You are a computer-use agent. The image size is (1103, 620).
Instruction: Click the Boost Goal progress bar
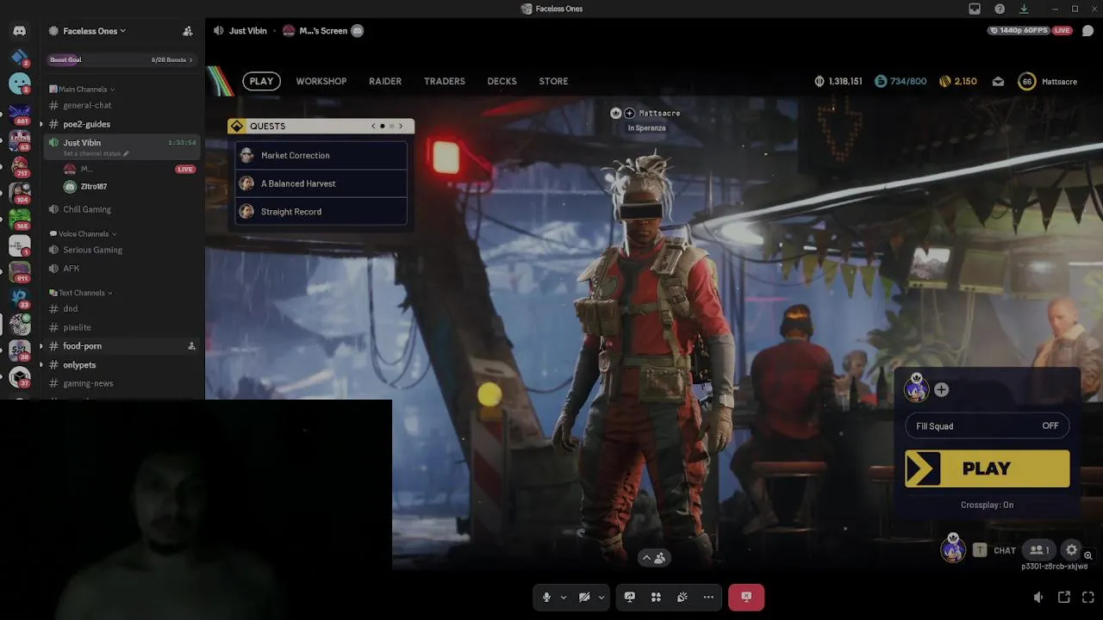coord(122,59)
